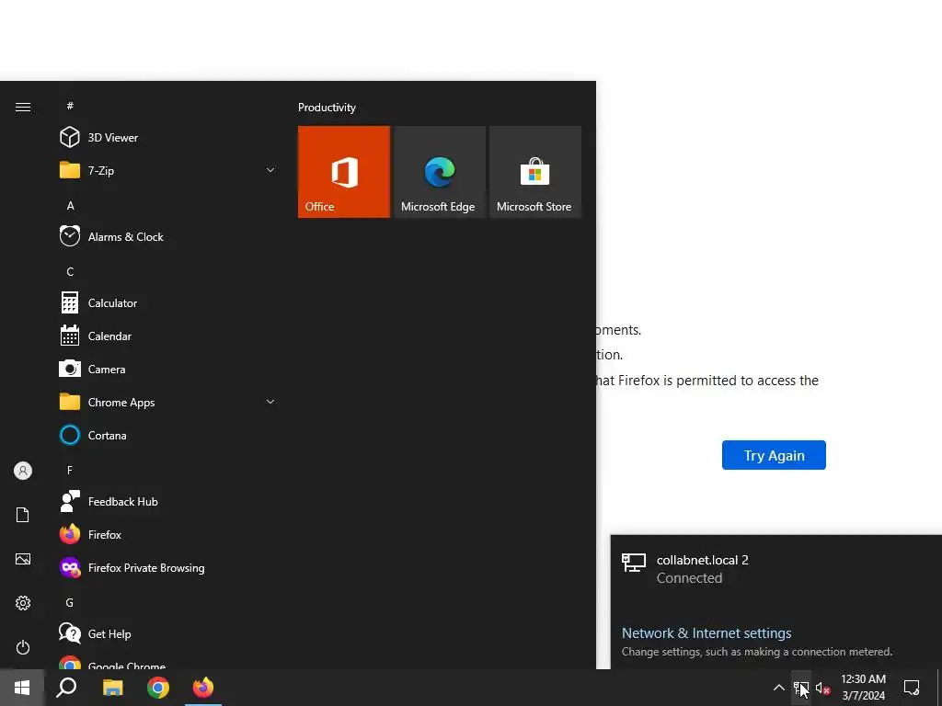Click the F letter group header
Viewport: 942px width, 706px height.
(70, 470)
